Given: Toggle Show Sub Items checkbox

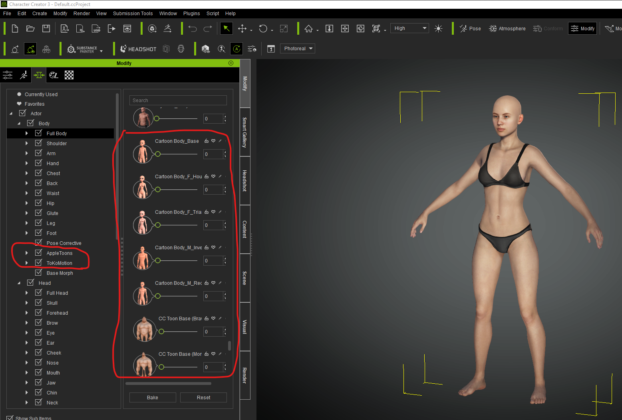Looking at the screenshot, I should tap(10, 418).
